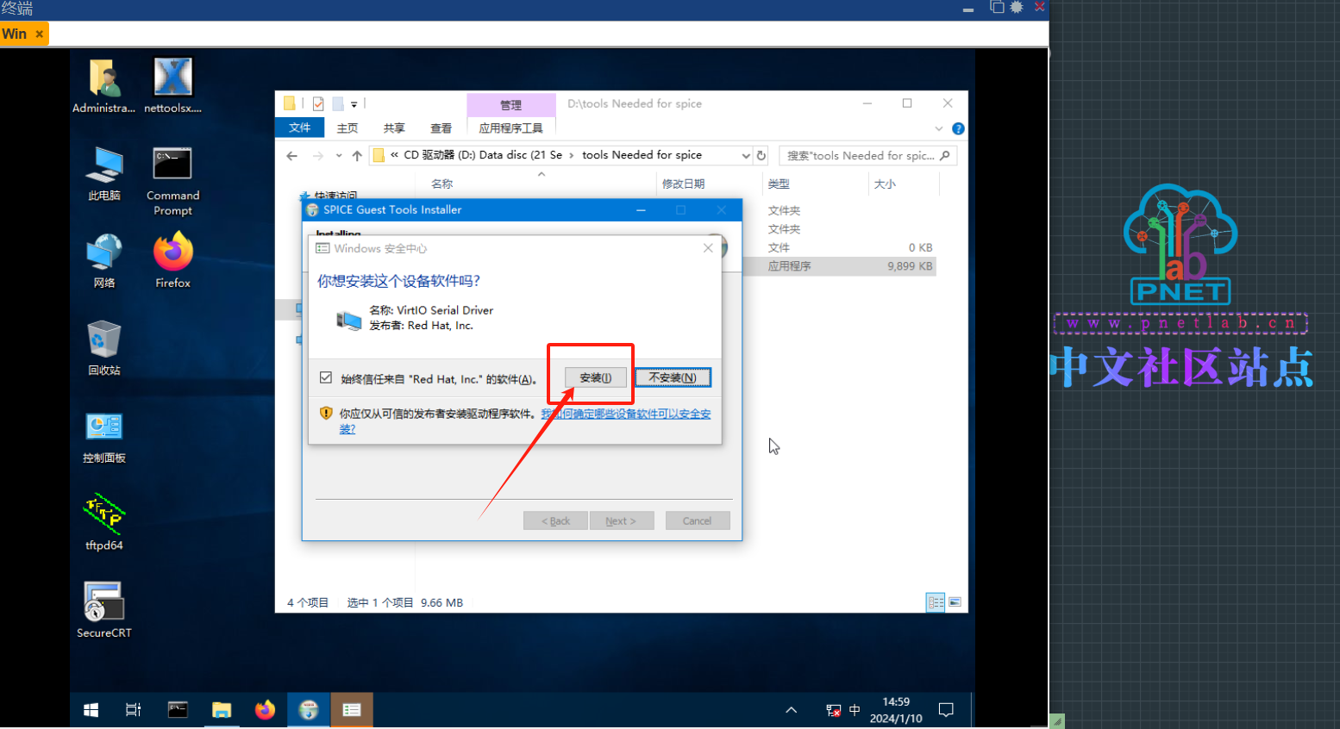This screenshot has height=729, width=1340.
Task: Open the 回收站 recycle bin icon
Action: (103, 348)
